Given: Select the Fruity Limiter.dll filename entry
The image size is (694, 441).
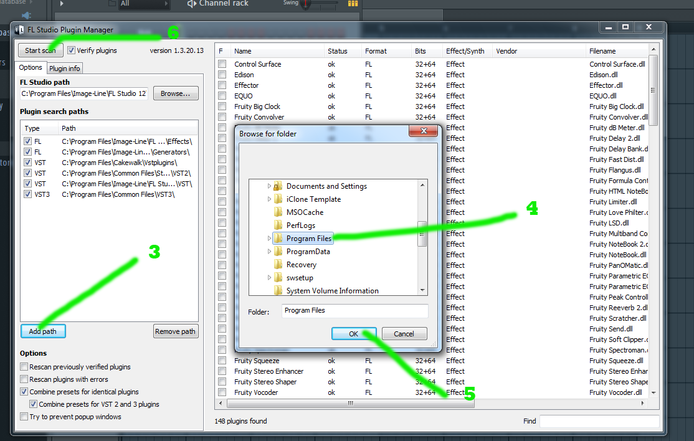Looking at the screenshot, I should pyautogui.click(x=613, y=202).
